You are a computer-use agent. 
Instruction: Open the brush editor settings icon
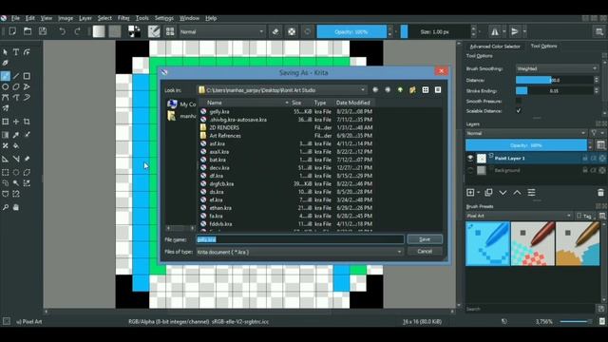(x=154, y=31)
